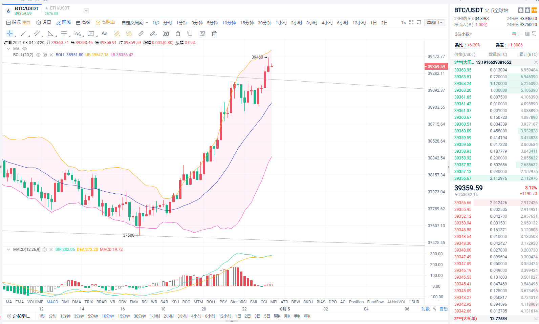
Task: Click the lock drawings icon
Action: pyautogui.click(x=178, y=34)
